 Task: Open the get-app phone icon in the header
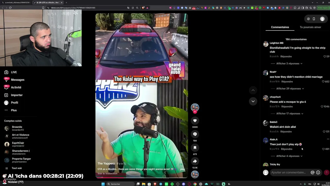tap(314, 19)
